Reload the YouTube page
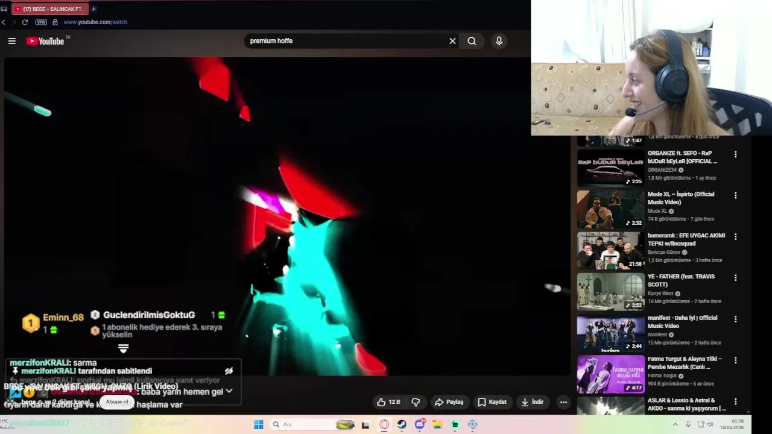This screenshot has width=772, height=434. coord(25,22)
